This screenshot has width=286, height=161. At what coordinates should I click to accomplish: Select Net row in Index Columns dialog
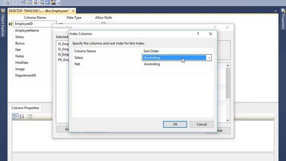pyautogui.click(x=107, y=64)
